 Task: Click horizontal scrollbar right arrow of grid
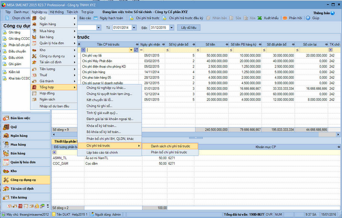[x=338, y=134]
